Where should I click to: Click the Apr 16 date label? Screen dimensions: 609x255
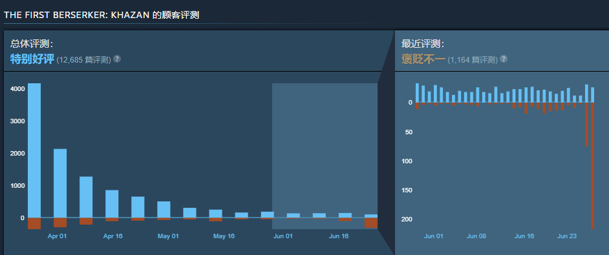pyautogui.click(x=113, y=236)
